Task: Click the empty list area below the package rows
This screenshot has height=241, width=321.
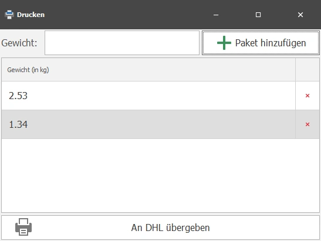Action: click(160, 175)
